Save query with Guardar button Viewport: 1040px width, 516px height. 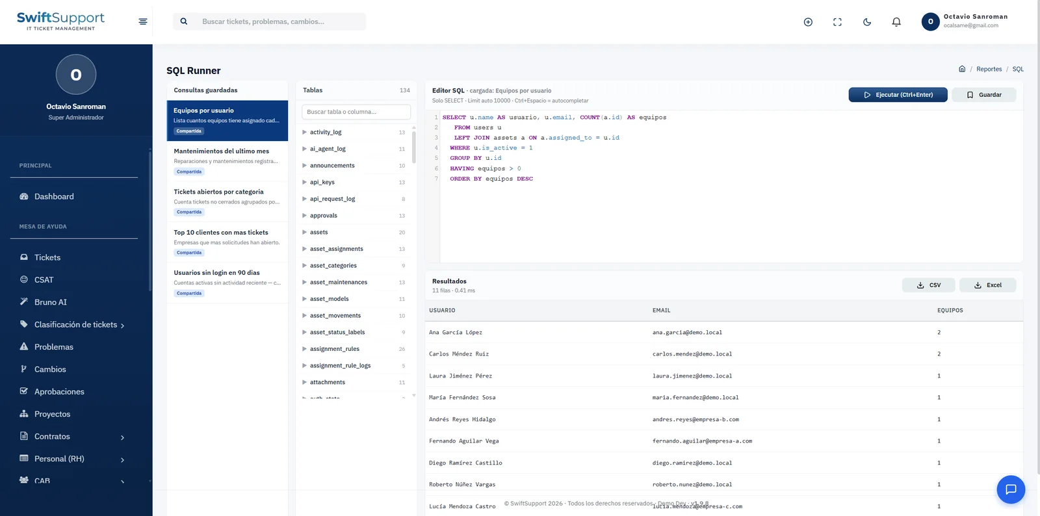point(983,95)
